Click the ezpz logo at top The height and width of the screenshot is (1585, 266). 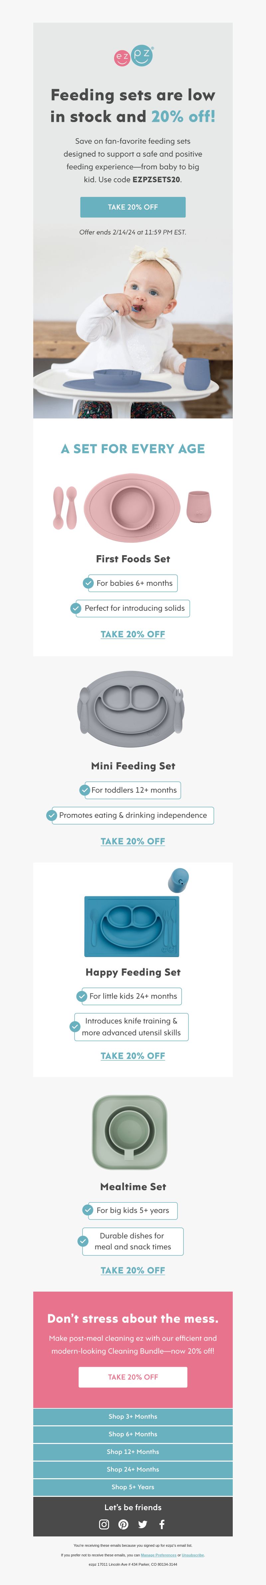134,56
